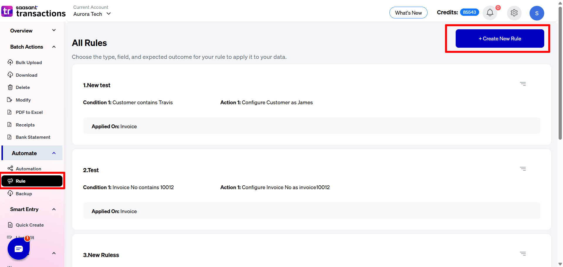Click Condition 1: Customer contains Travis
The height and width of the screenshot is (267, 563).
pyautogui.click(x=128, y=102)
